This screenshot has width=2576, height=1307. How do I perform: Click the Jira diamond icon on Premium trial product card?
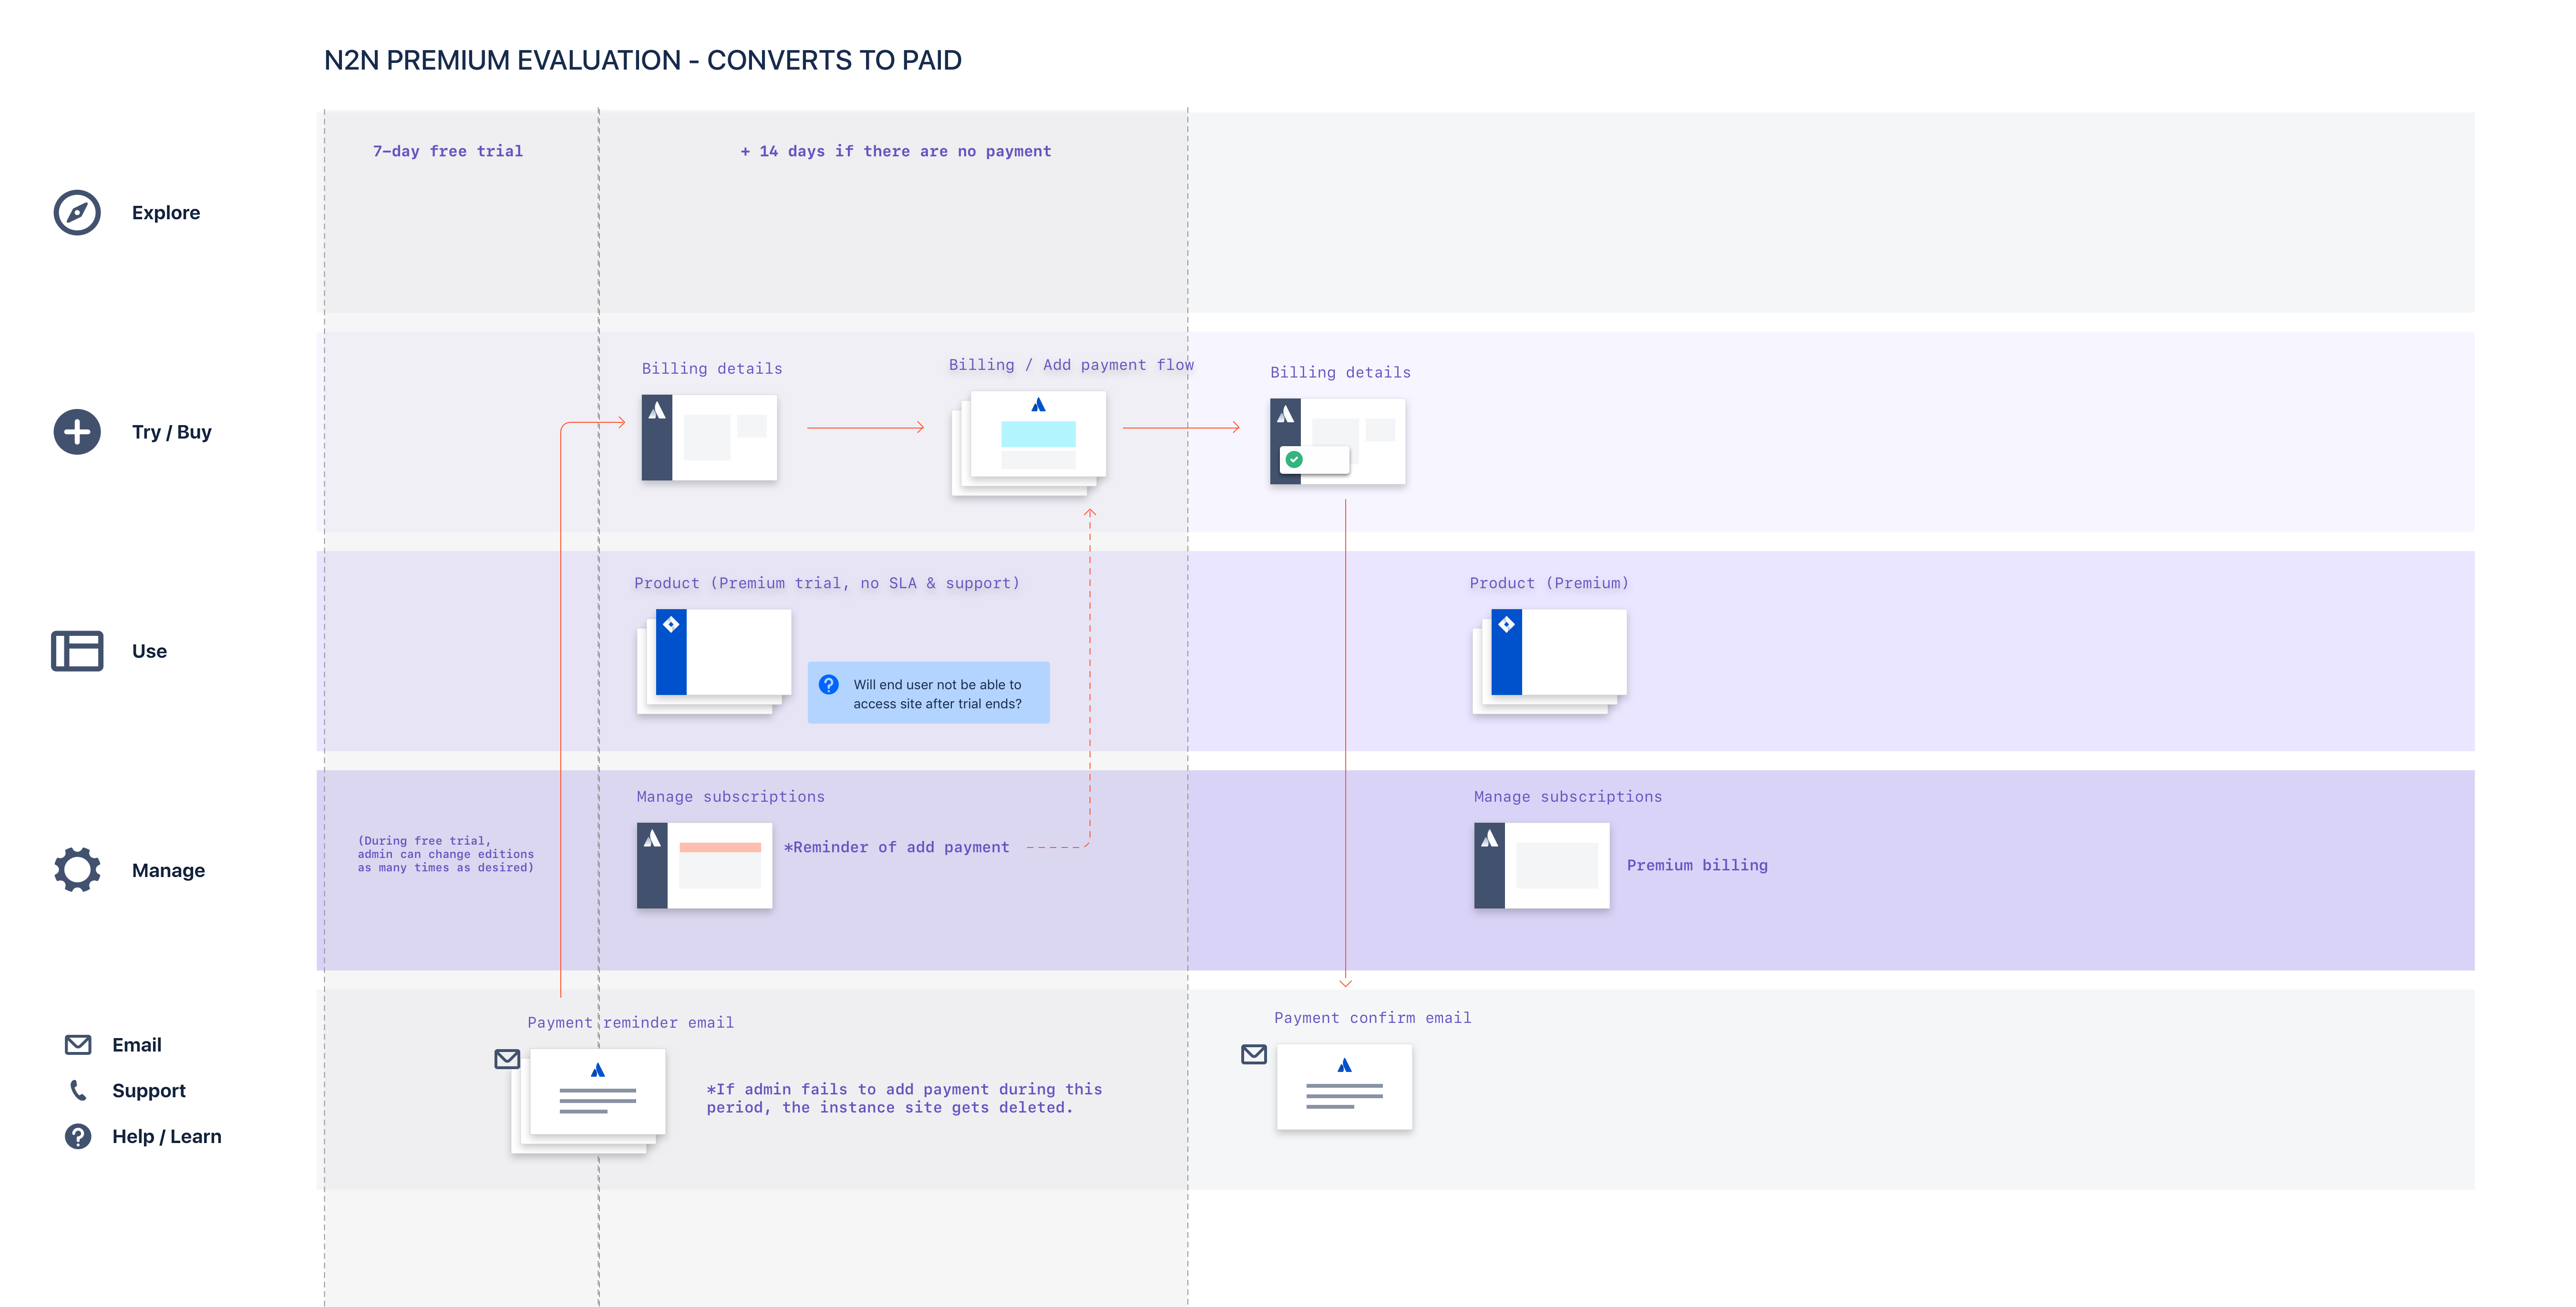pos(671,624)
